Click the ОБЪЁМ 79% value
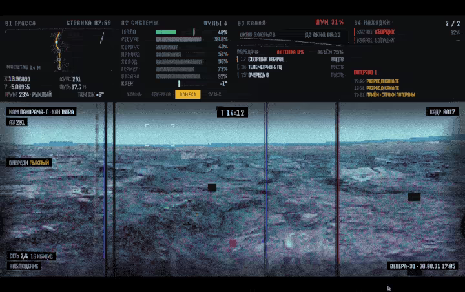The height and width of the screenshot is (292, 465). (x=331, y=52)
